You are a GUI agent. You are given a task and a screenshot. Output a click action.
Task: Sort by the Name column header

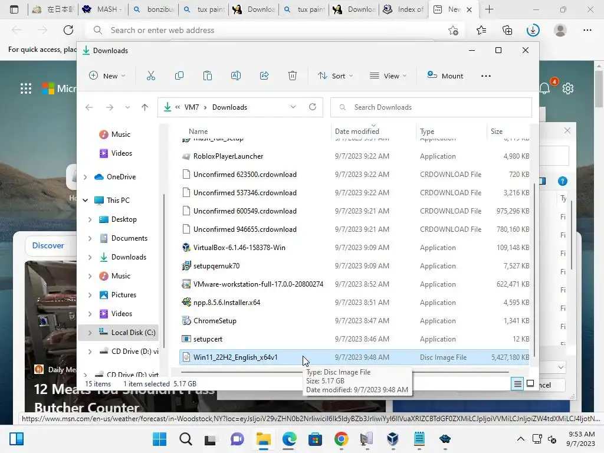[x=198, y=132]
